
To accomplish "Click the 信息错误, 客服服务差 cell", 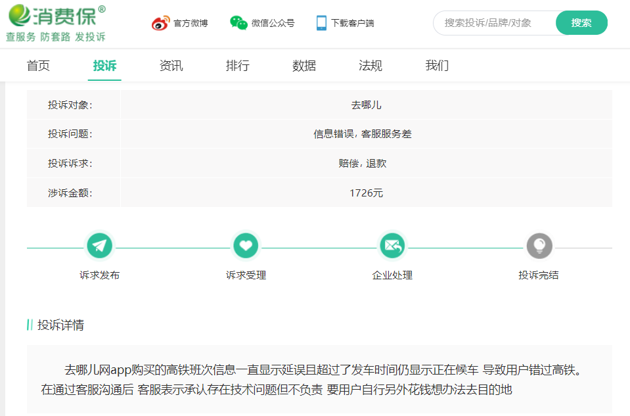I will (x=367, y=134).
